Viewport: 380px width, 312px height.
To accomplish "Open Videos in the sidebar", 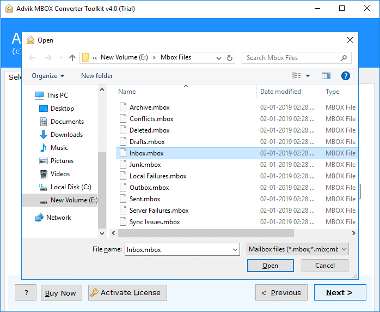I will (x=54, y=174).
